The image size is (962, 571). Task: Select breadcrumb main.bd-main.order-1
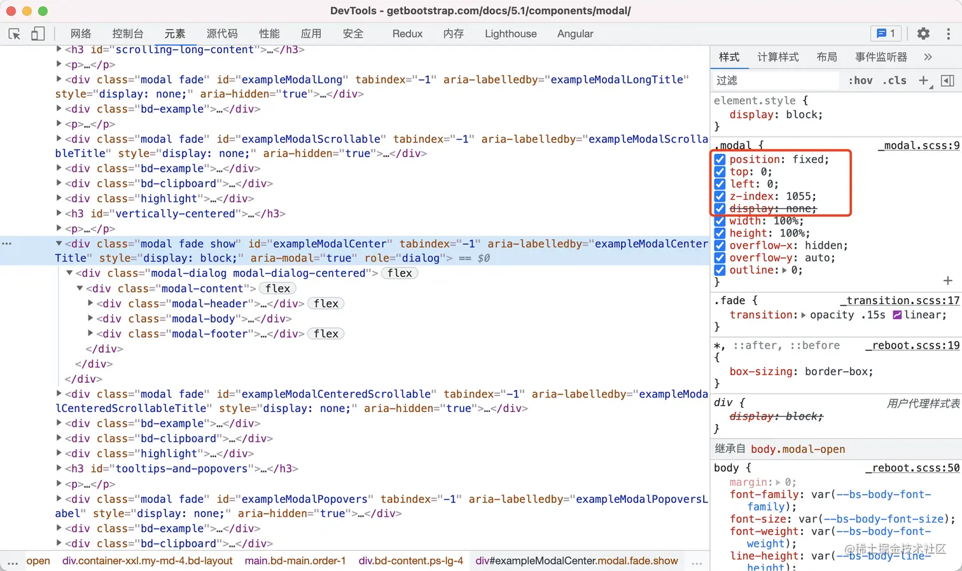[x=295, y=561]
